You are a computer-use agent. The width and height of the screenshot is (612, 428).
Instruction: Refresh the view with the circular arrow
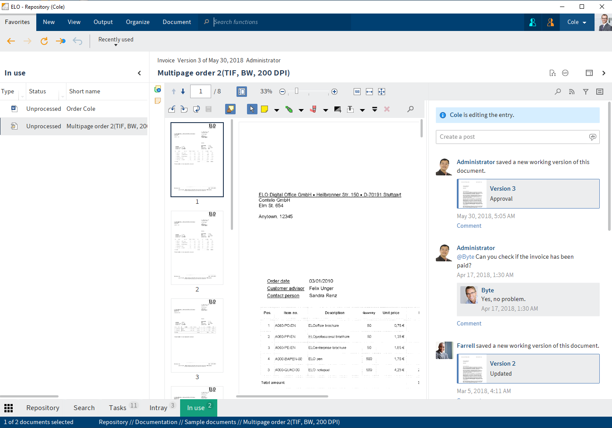coord(44,41)
